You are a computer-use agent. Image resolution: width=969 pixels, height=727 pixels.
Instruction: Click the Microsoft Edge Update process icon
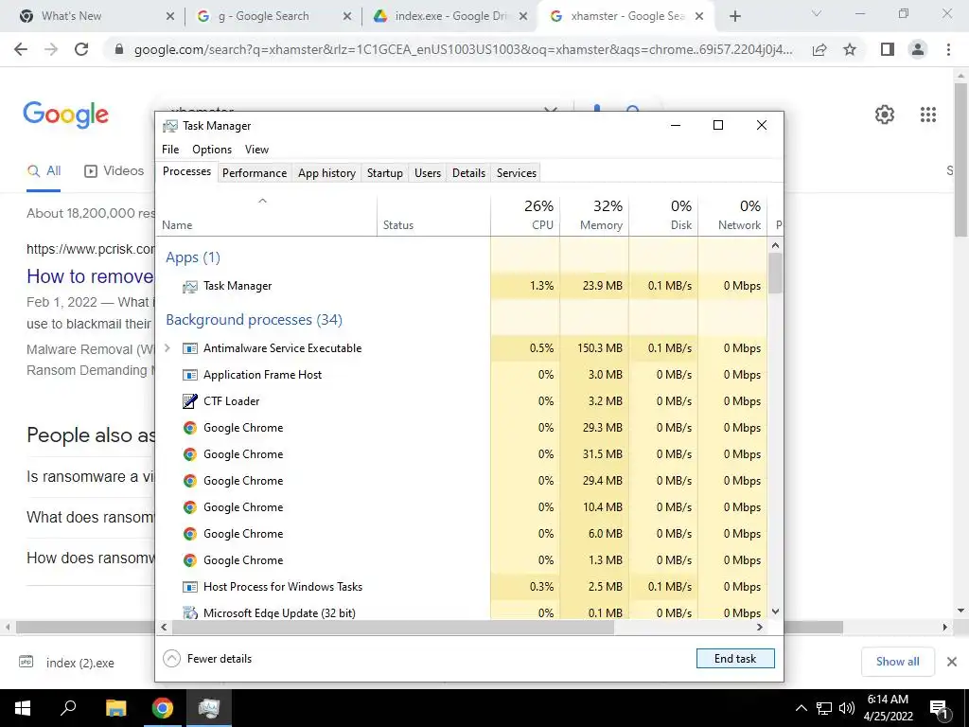click(x=189, y=613)
